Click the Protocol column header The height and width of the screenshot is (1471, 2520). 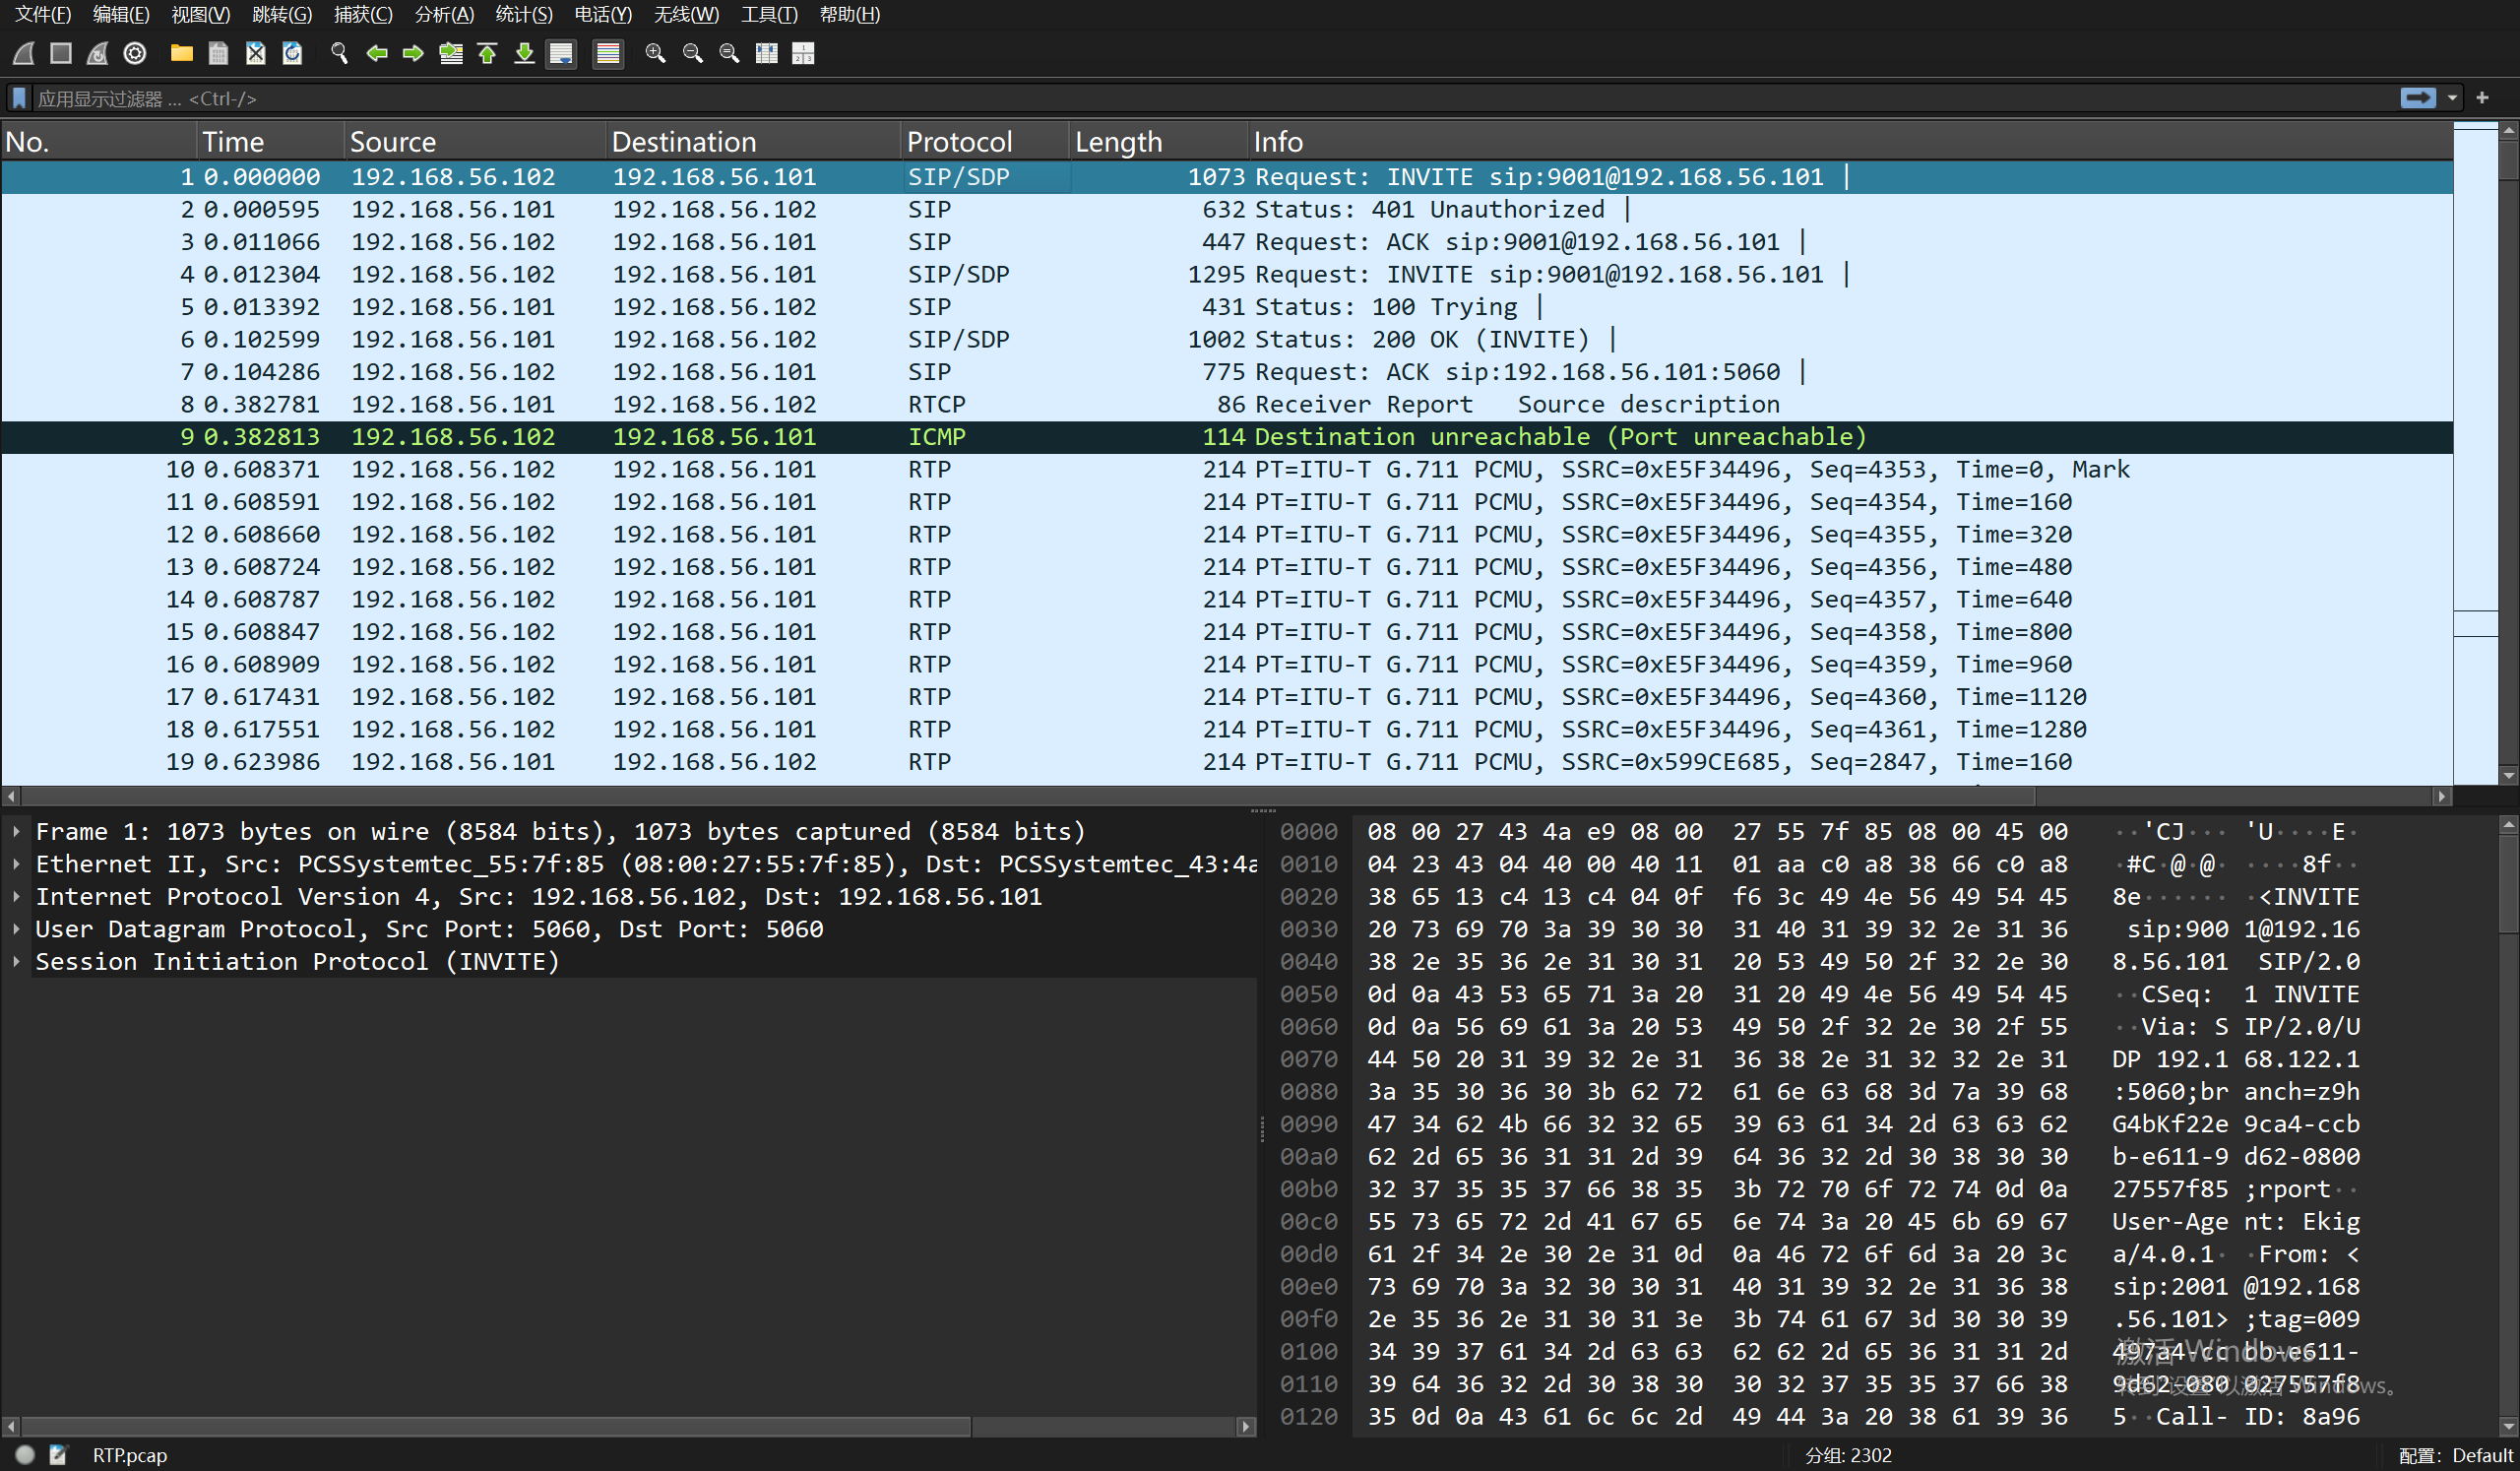958,142
